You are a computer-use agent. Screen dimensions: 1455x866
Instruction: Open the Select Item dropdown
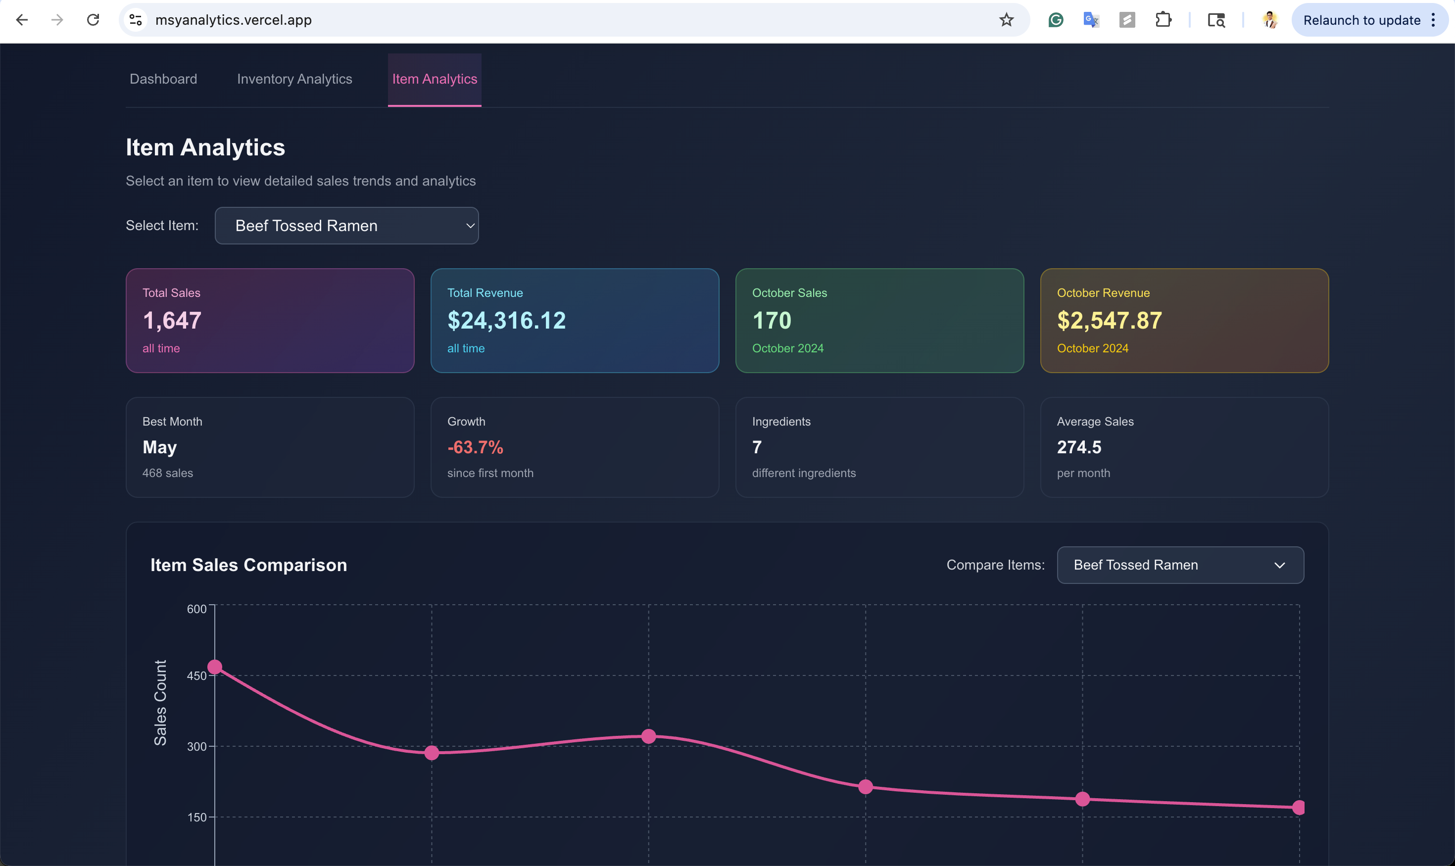pyautogui.click(x=347, y=226)
